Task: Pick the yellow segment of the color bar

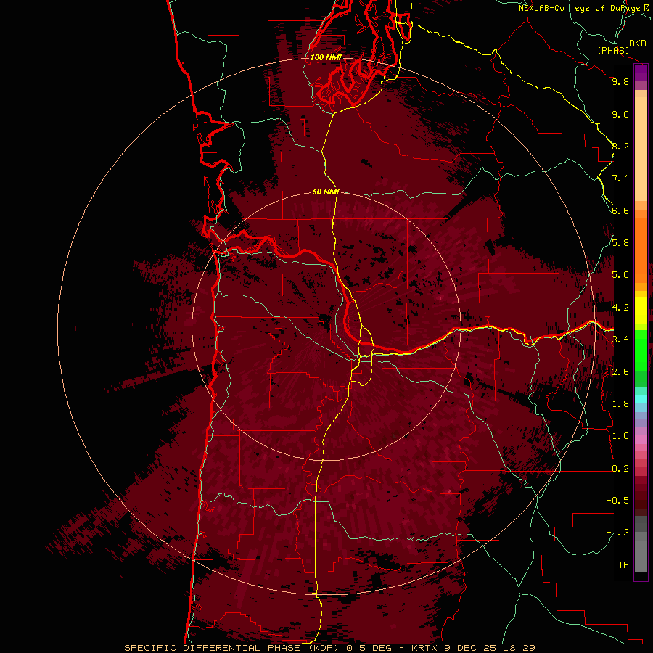Action: (x=641, y=311)
